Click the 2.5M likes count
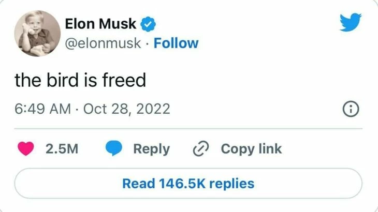This screenshot has height=212, width=378. point(62,149)
